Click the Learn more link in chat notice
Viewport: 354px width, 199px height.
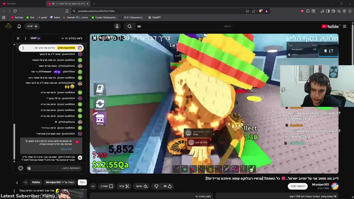66,149
